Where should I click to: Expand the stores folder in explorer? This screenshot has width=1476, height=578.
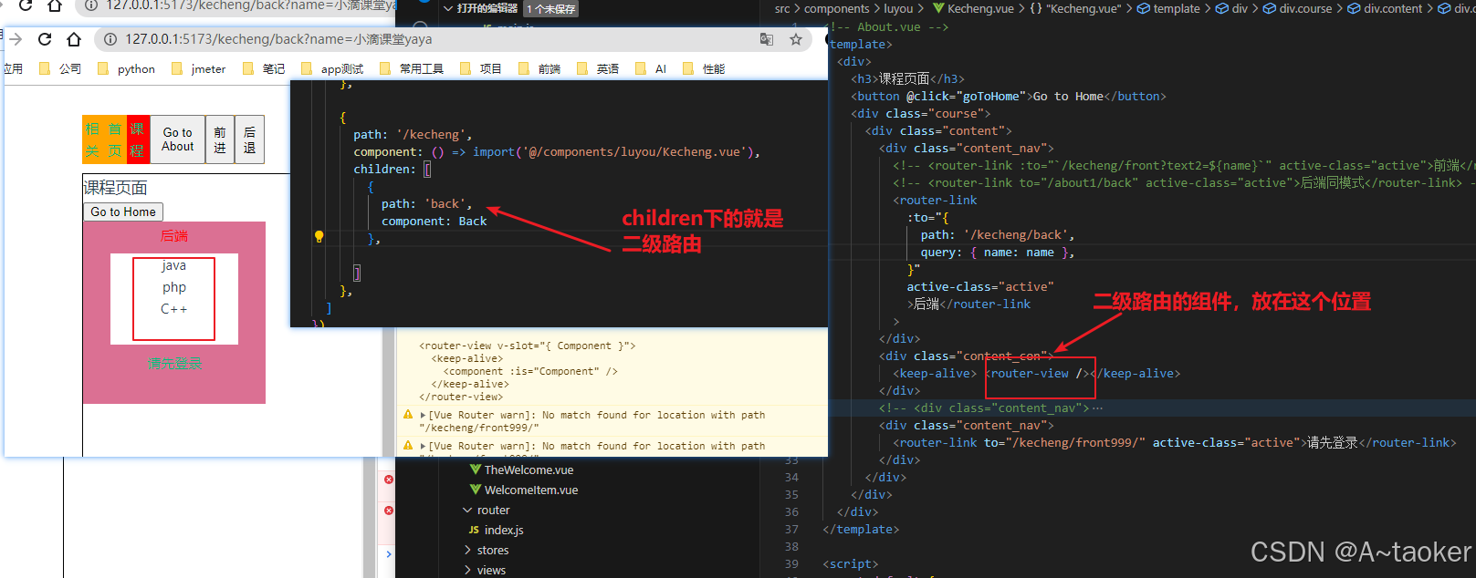tap(467, 551)
